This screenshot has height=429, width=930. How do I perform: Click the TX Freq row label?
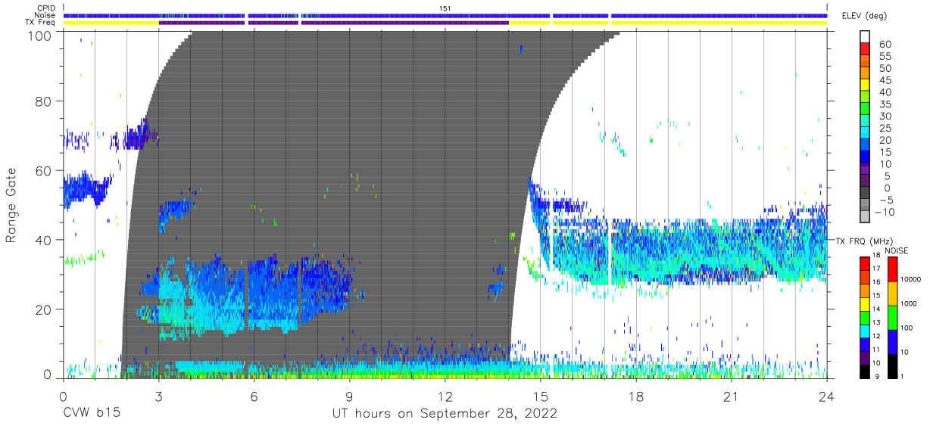tap(41, 23)
